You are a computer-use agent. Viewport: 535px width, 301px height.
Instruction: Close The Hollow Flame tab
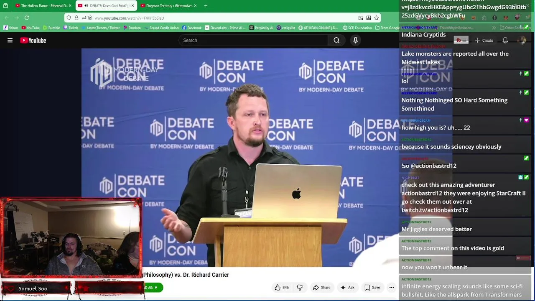click(x=70, y=6)
